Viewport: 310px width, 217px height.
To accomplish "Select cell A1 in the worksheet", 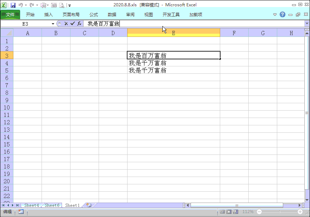I will (x=28, y=41).
